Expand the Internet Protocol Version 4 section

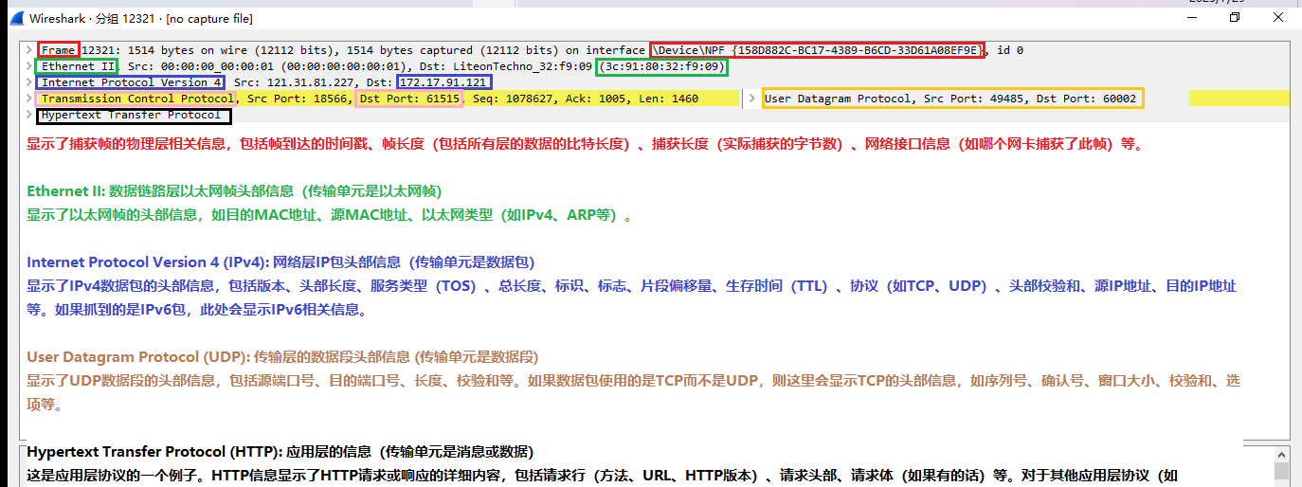[30, 82]
